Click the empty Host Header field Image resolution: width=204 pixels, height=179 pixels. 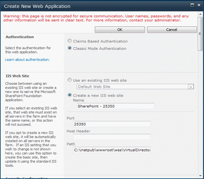(112, 137)
